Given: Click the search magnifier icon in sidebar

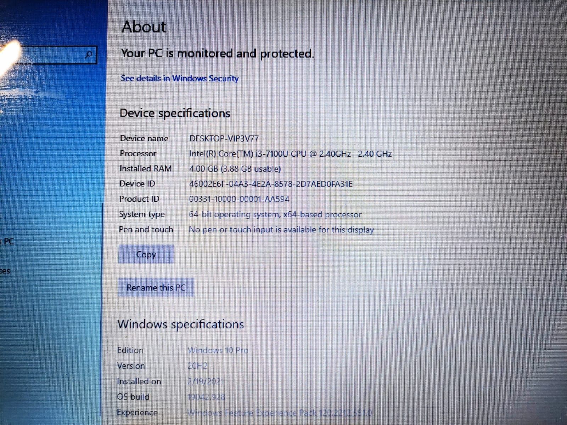Looking at the screenshot, I should pos(89,54).
